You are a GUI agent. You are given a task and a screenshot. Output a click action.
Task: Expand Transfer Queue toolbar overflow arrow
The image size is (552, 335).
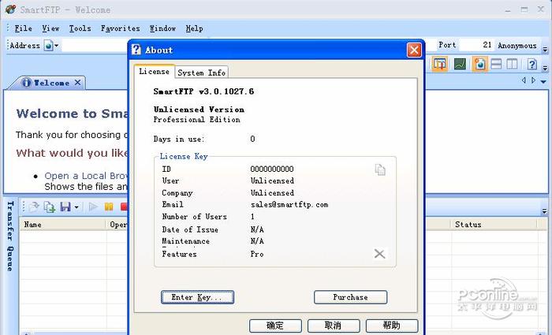click(545, 211)
